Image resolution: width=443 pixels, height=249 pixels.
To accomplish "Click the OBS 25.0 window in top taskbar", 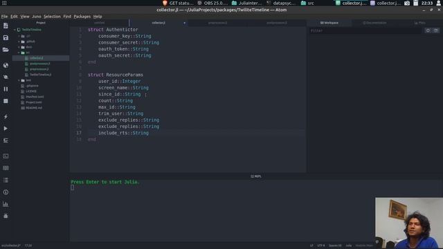I will coord(213,3).
